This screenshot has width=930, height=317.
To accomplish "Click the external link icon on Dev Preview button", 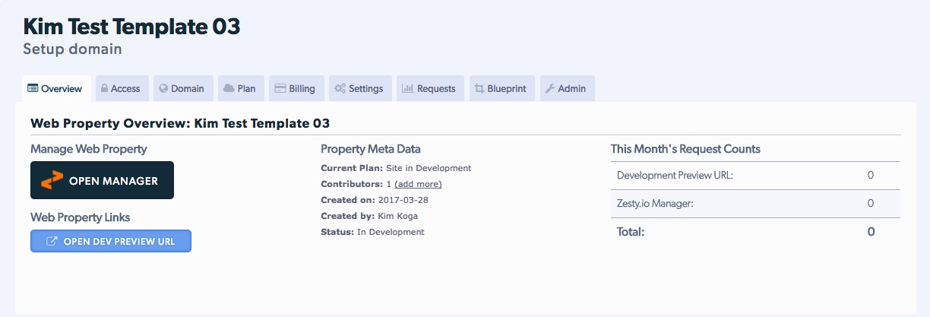I will (52, 242).
